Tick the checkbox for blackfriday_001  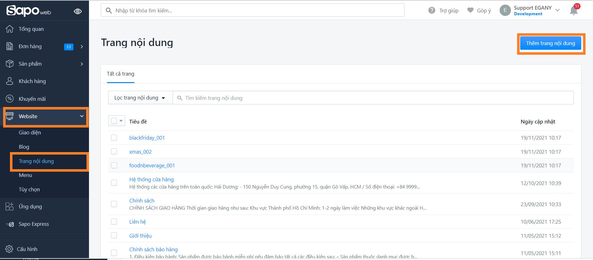pyautogui.click(x=114, y=137)
